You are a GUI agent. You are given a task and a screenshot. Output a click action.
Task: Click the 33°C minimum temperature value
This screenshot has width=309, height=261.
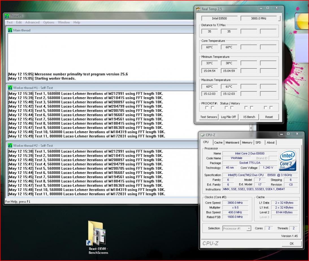tap(209, 63)
